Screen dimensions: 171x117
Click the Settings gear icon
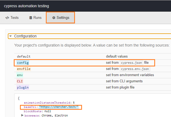pyautogui.click(x=54, y=18)
